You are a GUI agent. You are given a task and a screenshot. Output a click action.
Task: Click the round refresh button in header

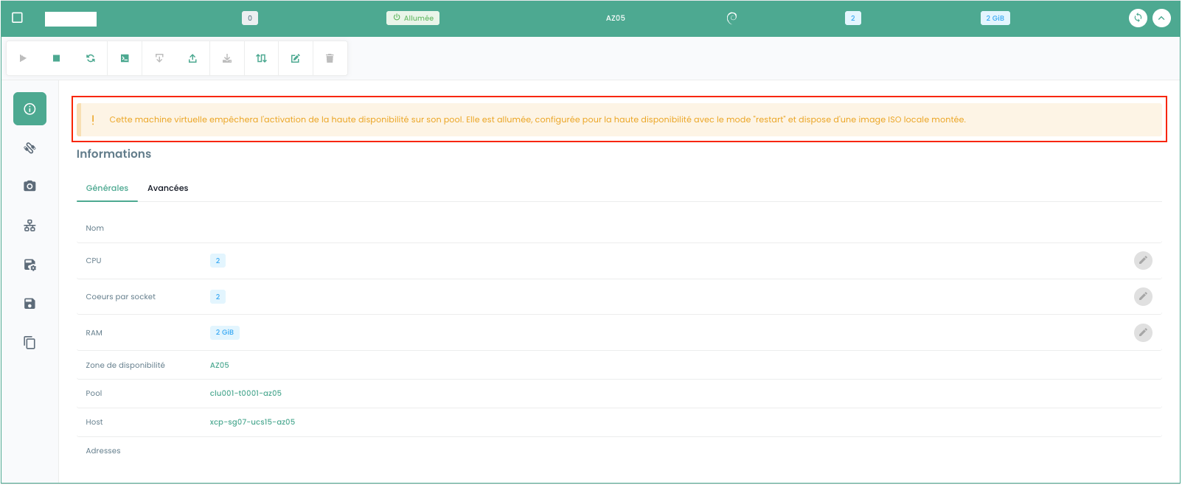1138,18
